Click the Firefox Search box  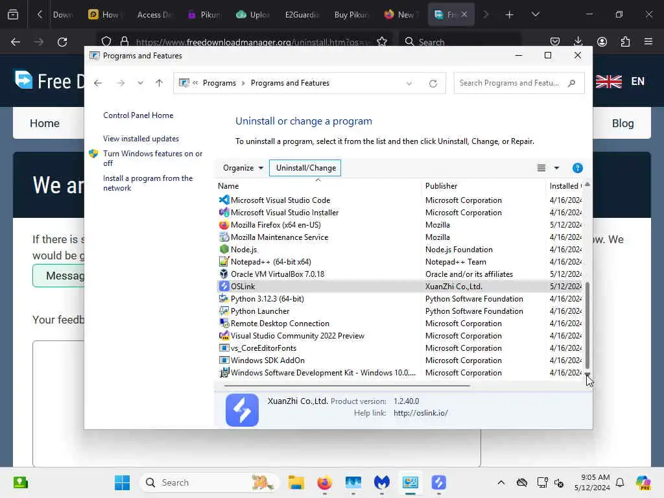click(x=461, y=41)
